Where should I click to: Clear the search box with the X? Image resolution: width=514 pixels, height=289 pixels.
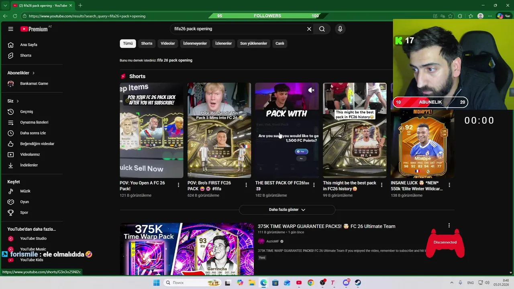(309, 29)
